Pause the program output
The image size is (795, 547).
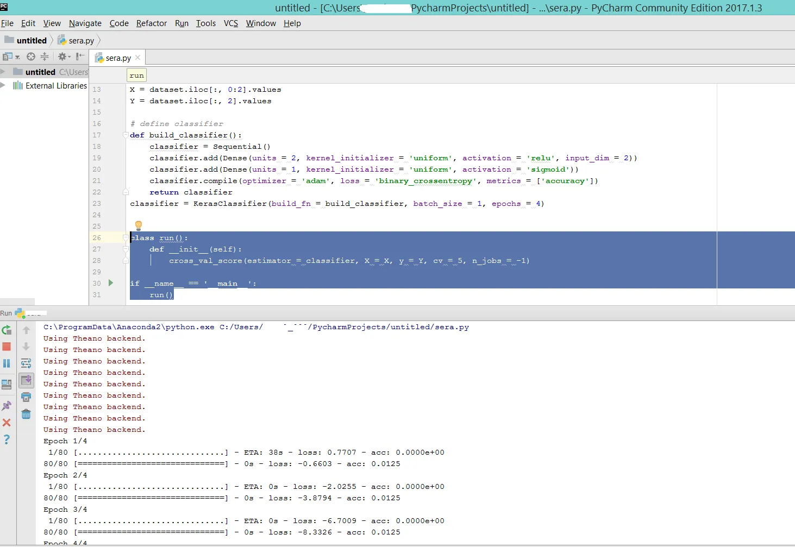(x=7, y=363)
